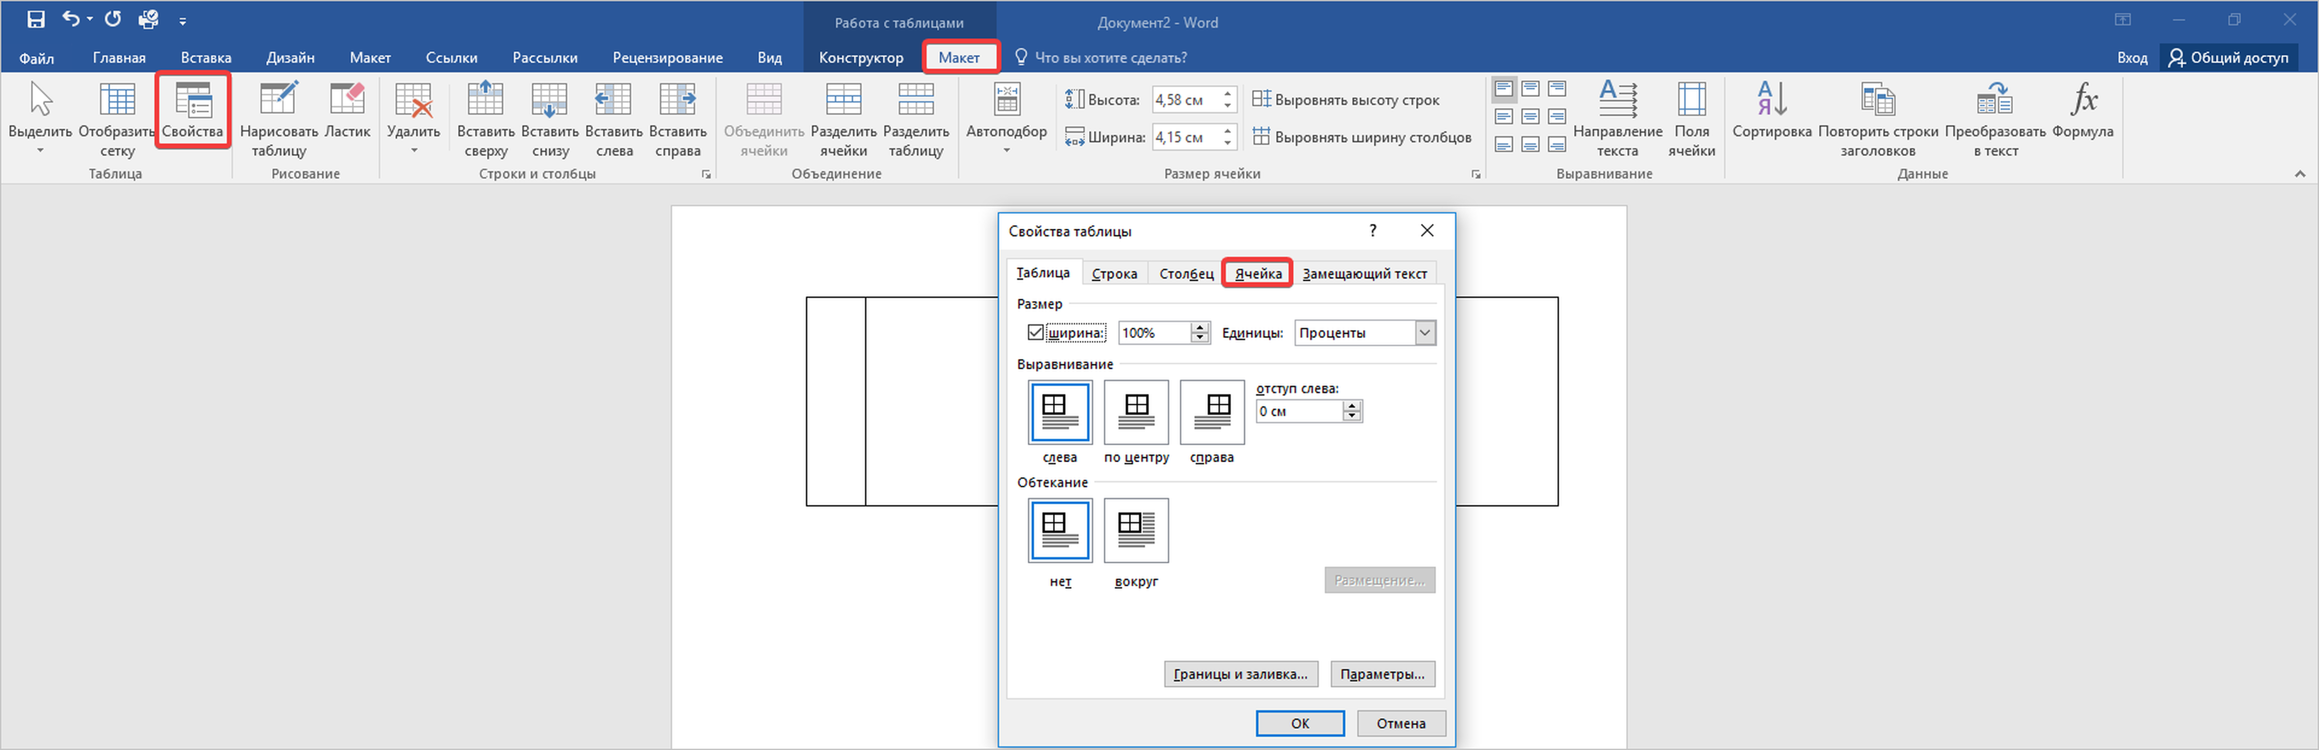Click the left indent (отступ слева) field
The width and height of the screenshot is (2319, 750).
coord(1298,411)
